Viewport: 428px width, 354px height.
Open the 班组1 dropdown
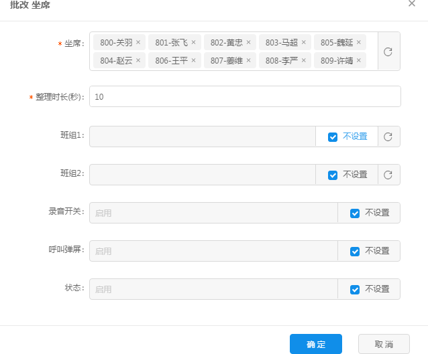[202, 137]
